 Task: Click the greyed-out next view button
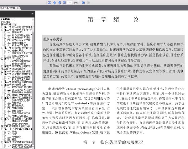coord(88,2)
